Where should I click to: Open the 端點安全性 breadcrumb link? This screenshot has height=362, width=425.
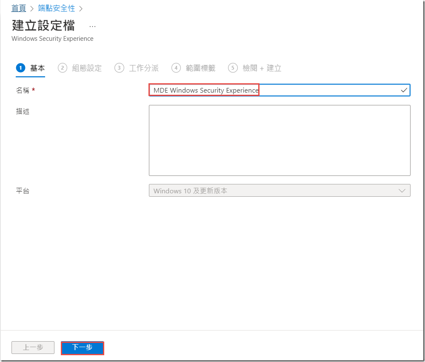(57, 8)
